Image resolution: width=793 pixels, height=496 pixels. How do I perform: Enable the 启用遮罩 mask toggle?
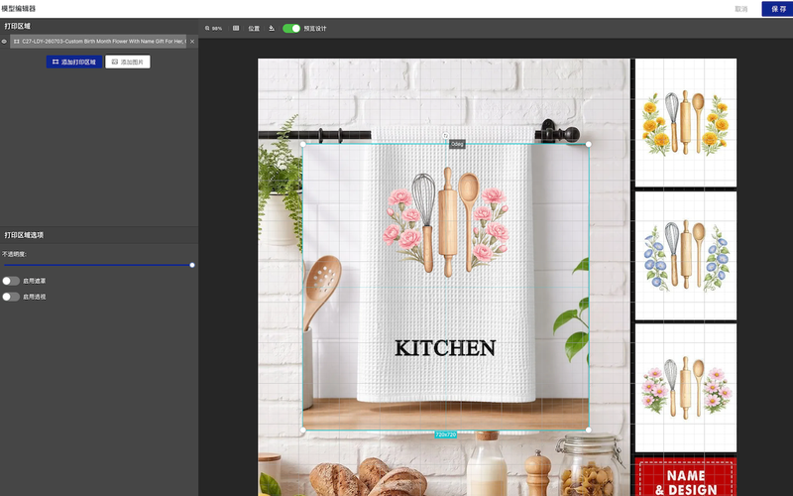[11, 281]
